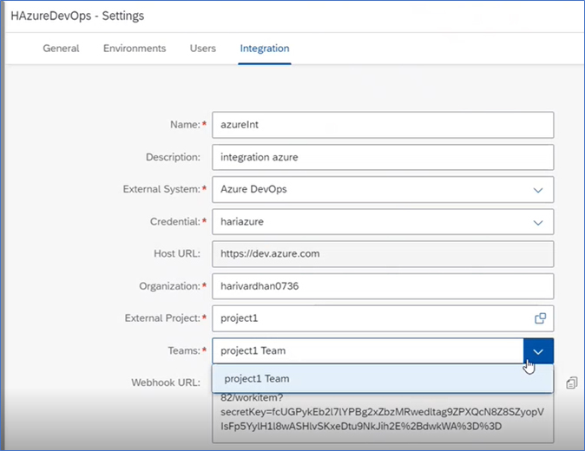Viewport: 585px width, 451px height.
Task: Select the Integration tab
Action: tap(265, 49)
